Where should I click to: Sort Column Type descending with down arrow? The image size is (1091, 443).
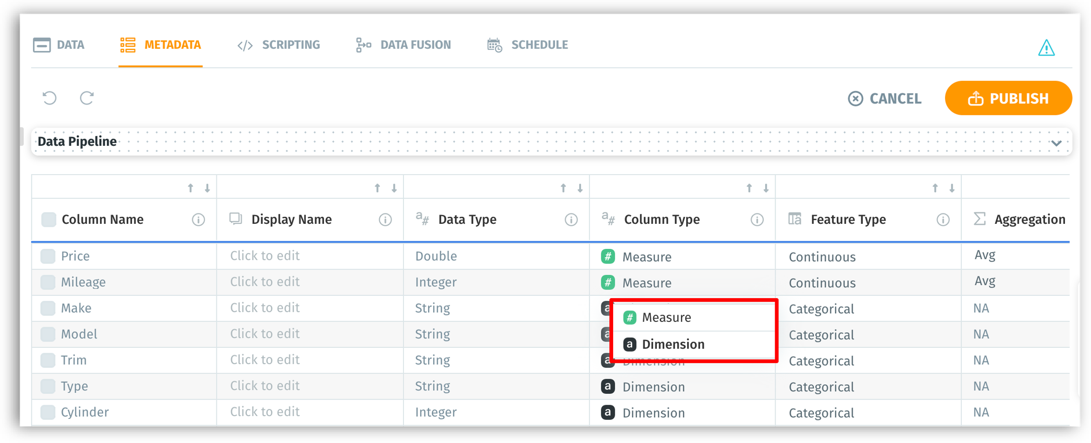pos(766,188)
